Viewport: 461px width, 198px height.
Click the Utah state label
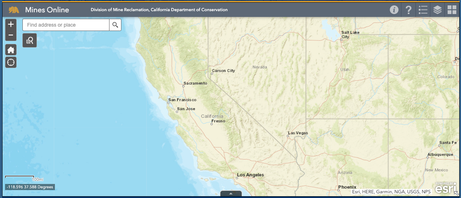coord(345,69)
